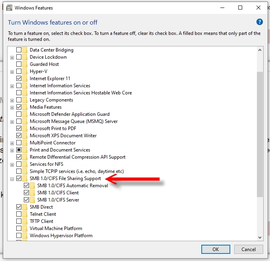Uncheck Microsoft Print to PDF

click(x=19, y=129)
